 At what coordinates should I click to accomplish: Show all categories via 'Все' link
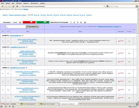point(20,22)
